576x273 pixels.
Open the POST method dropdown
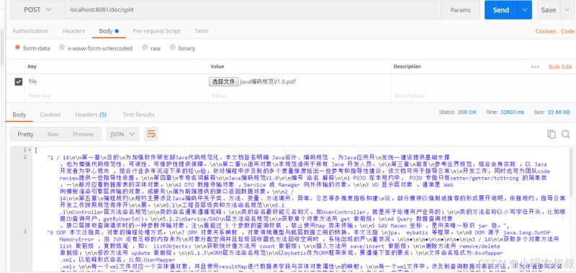tap(38, 10)
